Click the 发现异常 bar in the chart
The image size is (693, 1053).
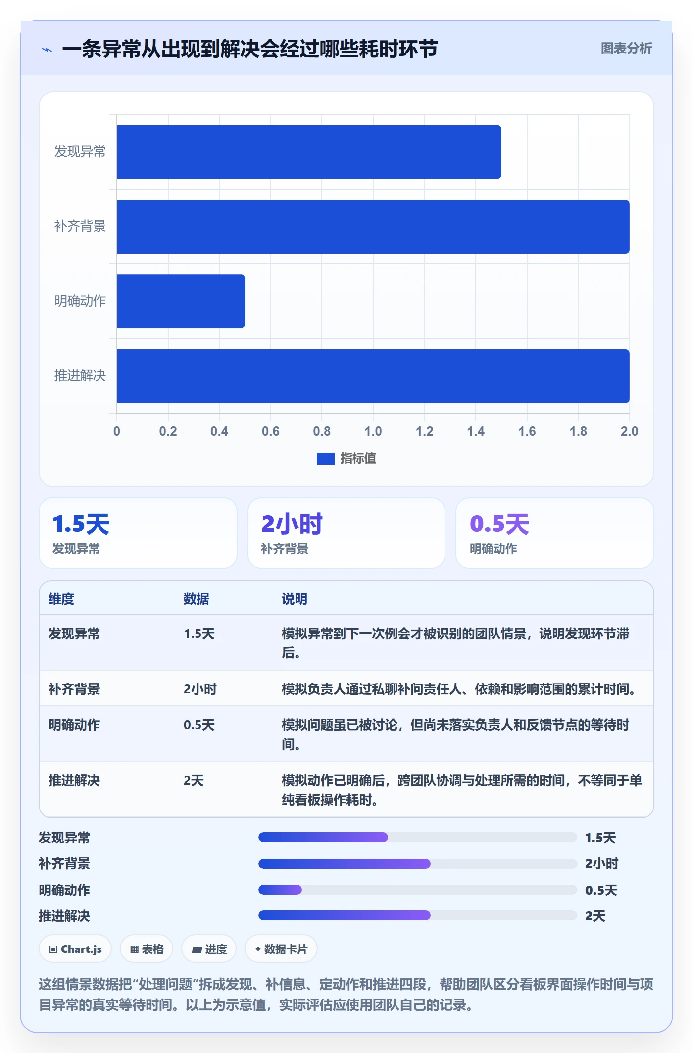click(x=309, y=152)
